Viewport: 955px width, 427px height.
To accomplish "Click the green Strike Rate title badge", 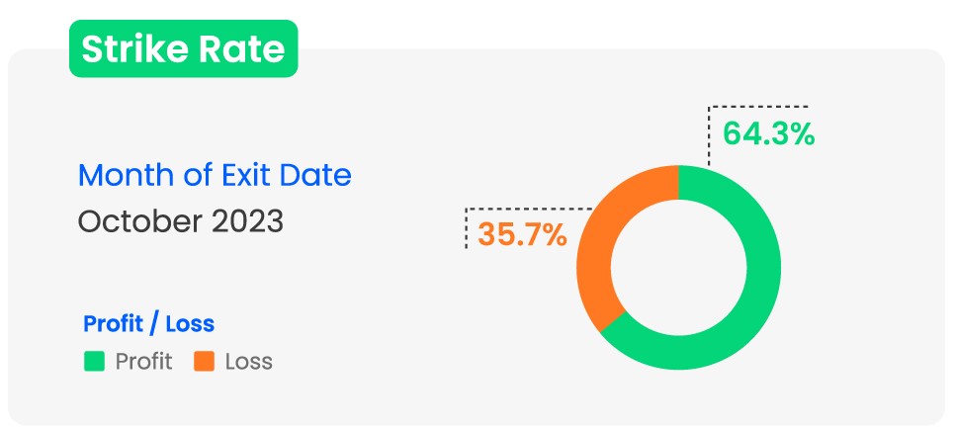I will click(183, 48).
